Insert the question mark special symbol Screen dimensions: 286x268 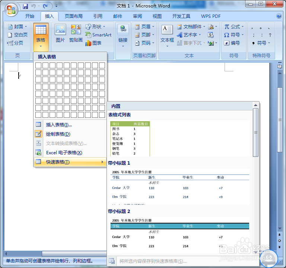coord(270,35)
